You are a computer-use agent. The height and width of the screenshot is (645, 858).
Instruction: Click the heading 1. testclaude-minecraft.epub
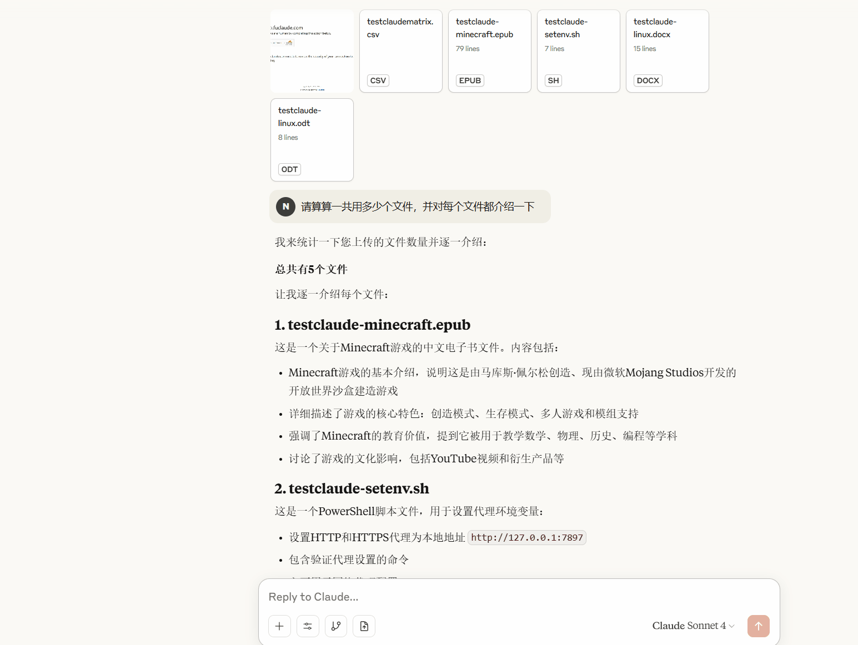373,325
